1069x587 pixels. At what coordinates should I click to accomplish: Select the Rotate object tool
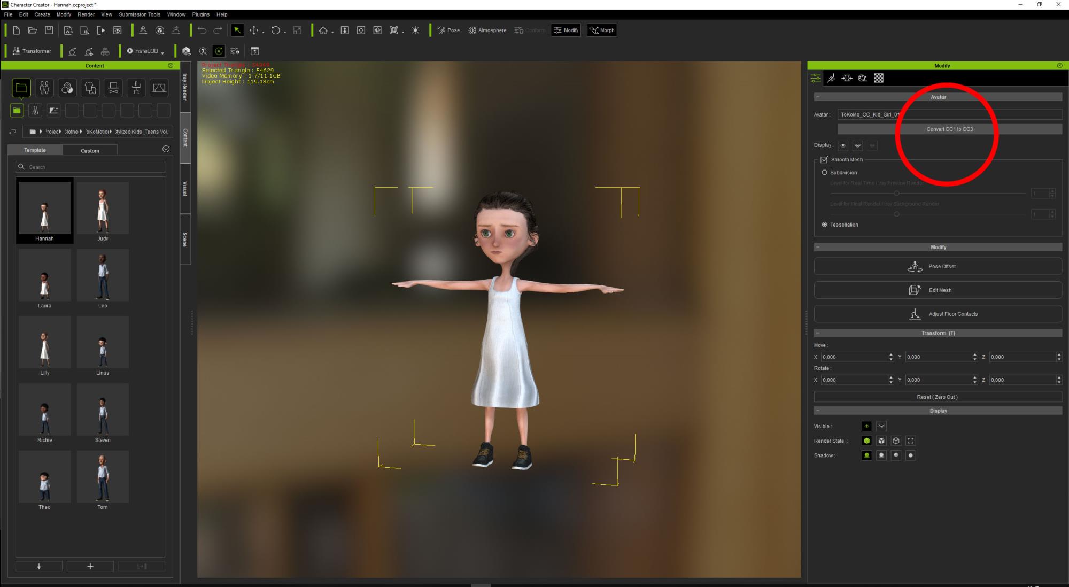[x=275, y=30]
